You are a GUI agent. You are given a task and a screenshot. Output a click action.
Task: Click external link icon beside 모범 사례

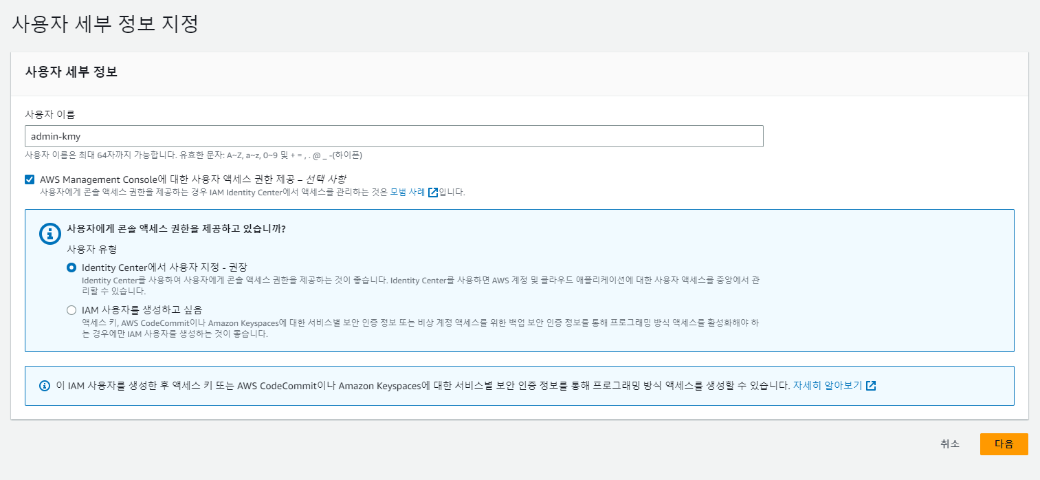coord(433,193)
